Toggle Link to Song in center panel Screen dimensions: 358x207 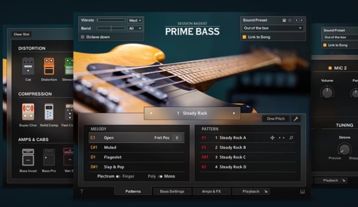(245, 37)
